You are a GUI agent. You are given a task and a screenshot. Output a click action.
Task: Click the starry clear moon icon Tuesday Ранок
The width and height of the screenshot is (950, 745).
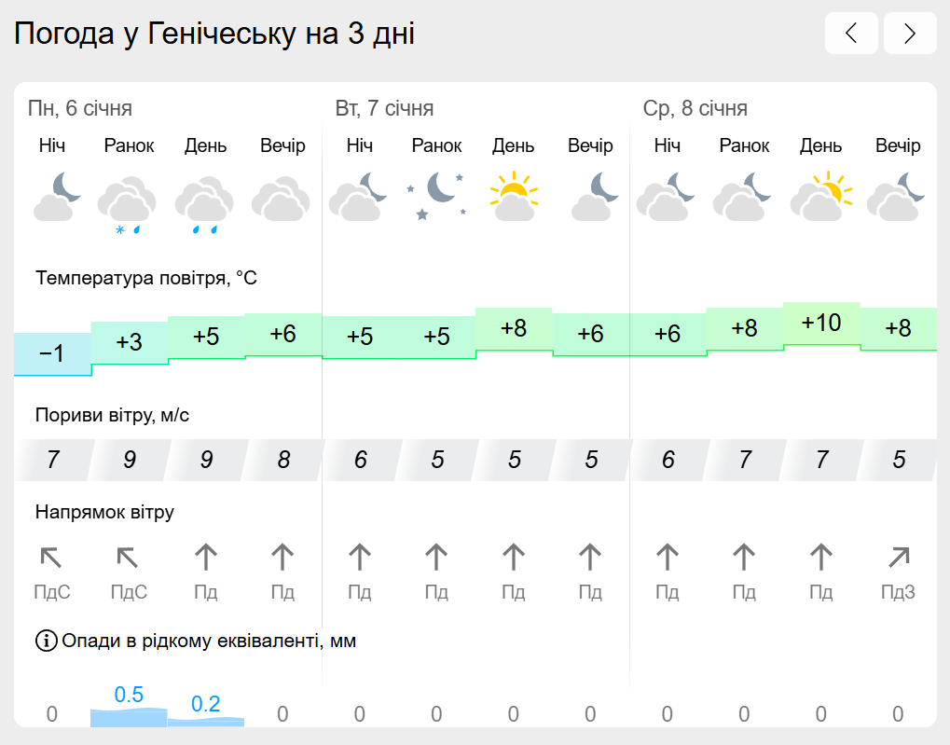coord(436,195)
